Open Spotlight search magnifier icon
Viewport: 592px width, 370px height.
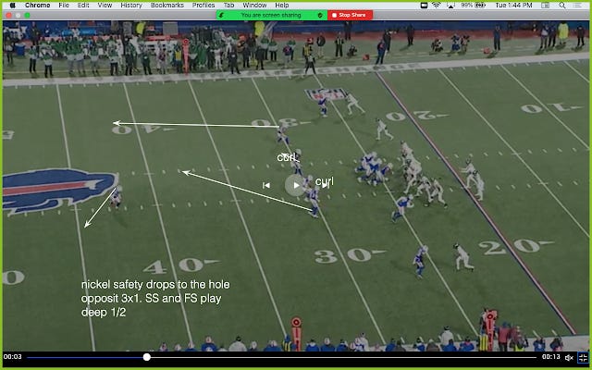click(562, 5)
